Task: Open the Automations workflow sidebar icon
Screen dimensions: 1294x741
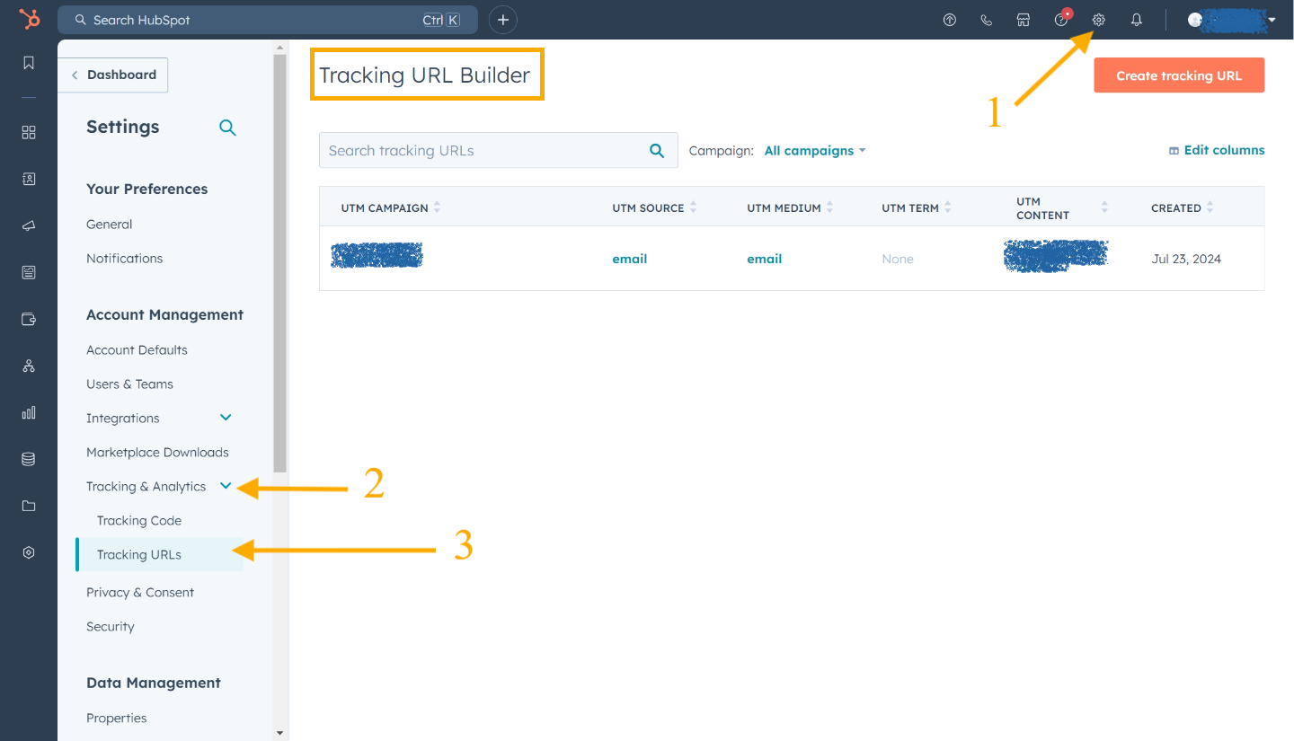Action: point(28,366)
